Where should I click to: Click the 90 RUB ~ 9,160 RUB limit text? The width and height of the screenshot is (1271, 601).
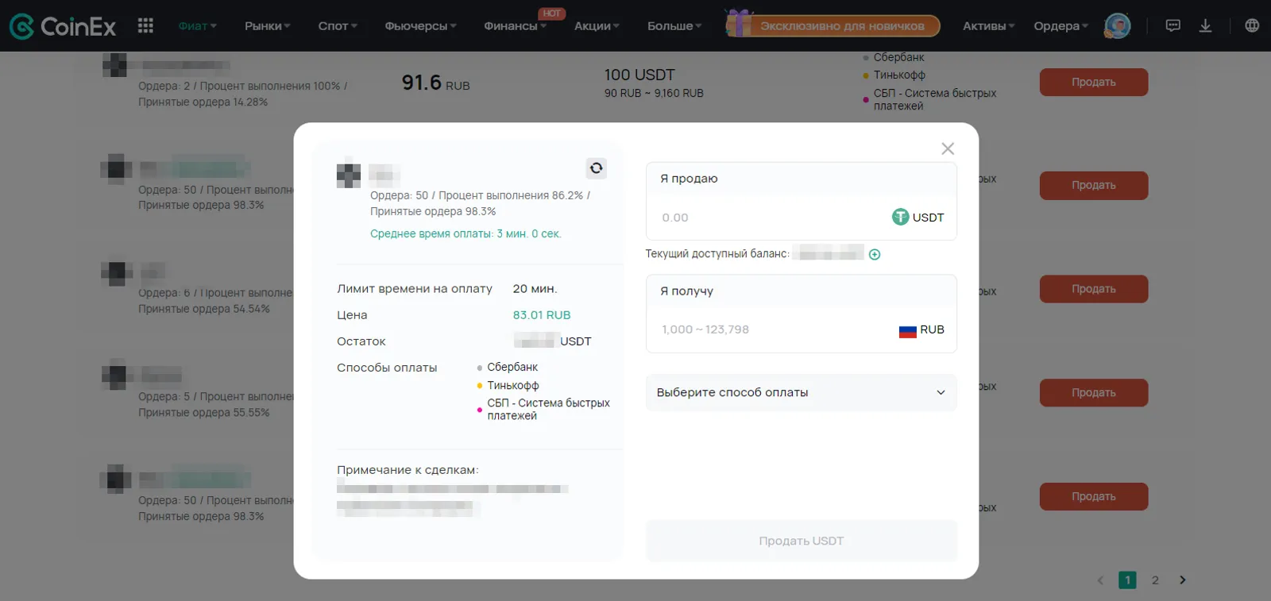tap(654, 93)
